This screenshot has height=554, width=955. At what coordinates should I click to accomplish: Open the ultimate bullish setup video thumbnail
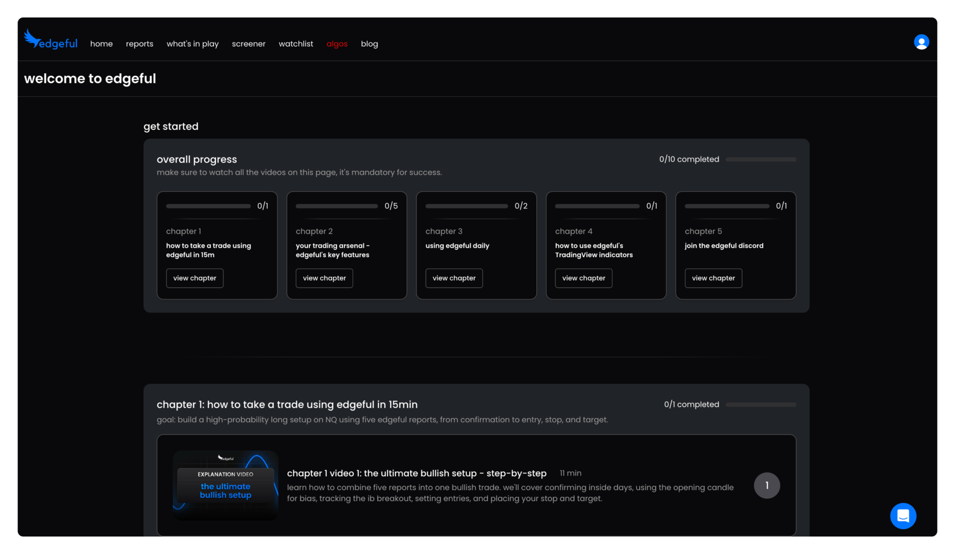point(225,485)
